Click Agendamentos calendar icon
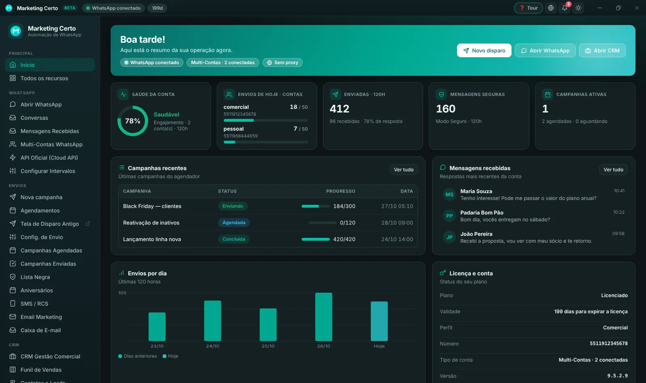The image size is (646, 383). point(13,210)
